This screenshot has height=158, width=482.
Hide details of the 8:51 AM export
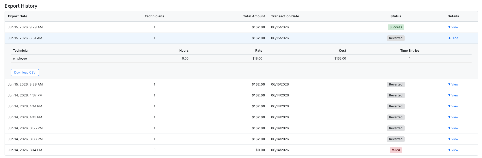[x=453, y=38]
